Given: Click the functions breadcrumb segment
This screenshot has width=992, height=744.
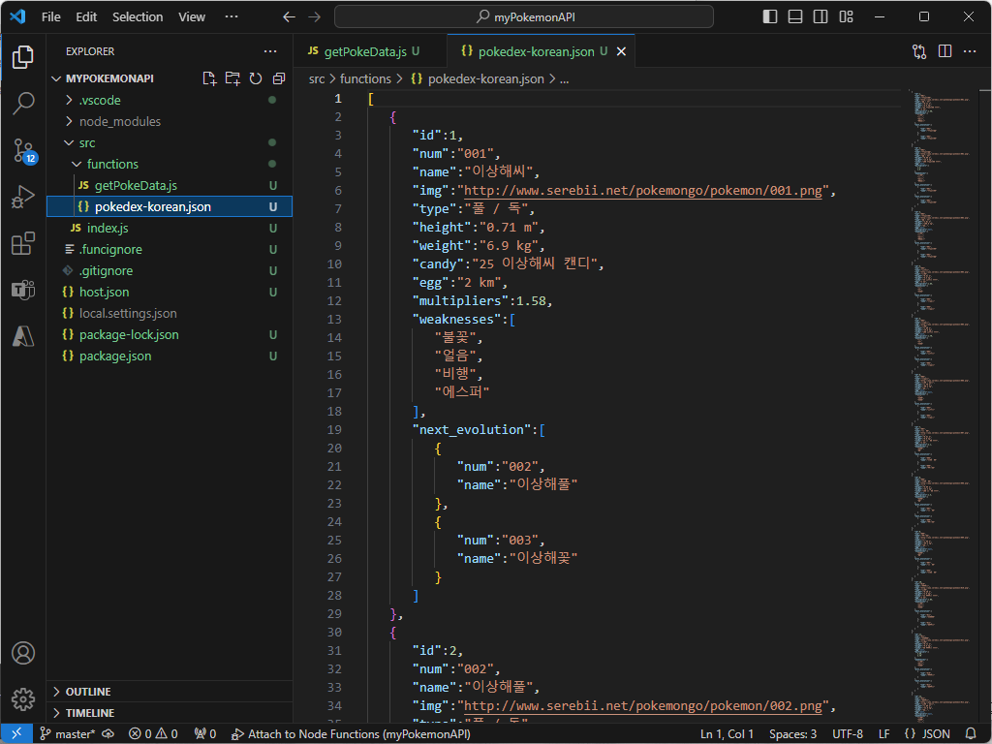Looking at the screenshot, I should [365, 79].
